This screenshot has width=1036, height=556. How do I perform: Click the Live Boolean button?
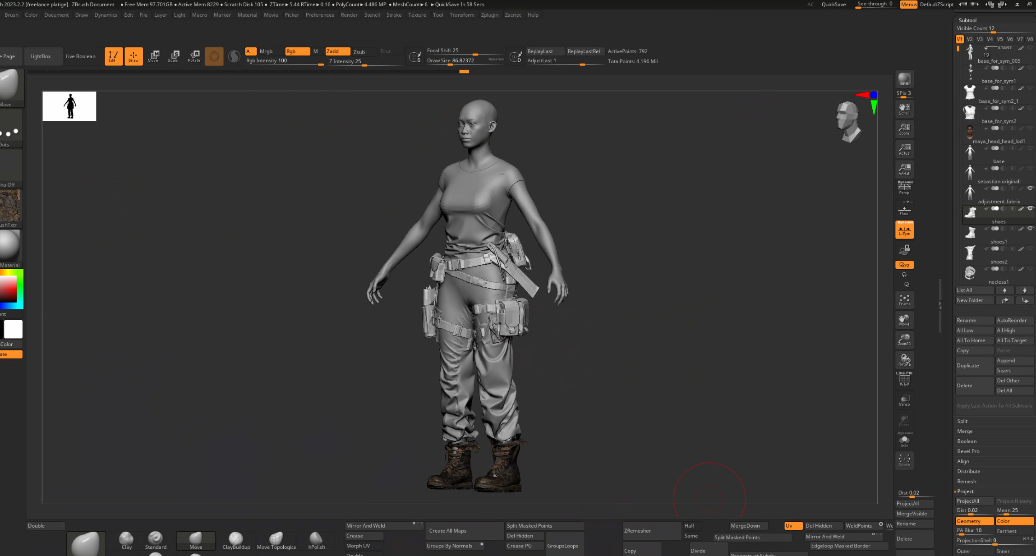pyautogui.click(x=80, y=56)
